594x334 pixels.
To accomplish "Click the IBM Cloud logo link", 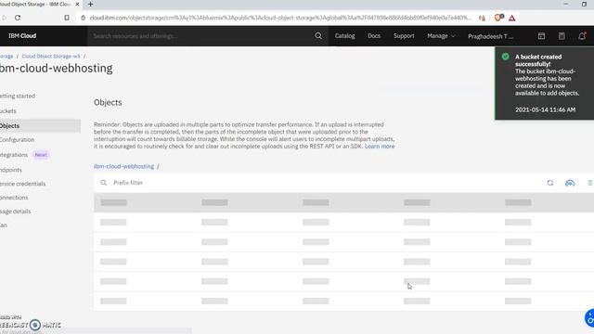I will click(x=22, y=36).
